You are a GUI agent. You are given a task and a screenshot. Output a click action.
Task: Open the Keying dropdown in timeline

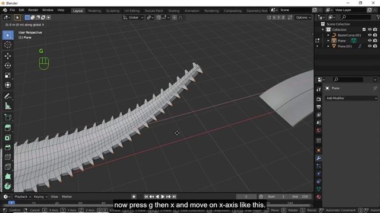[40, 196]
